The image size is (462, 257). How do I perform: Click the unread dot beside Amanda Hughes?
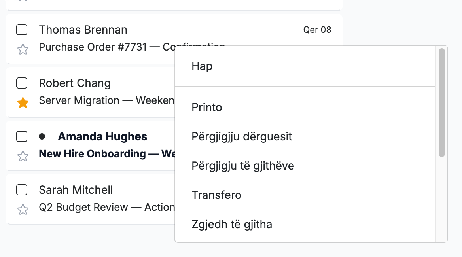42,136
